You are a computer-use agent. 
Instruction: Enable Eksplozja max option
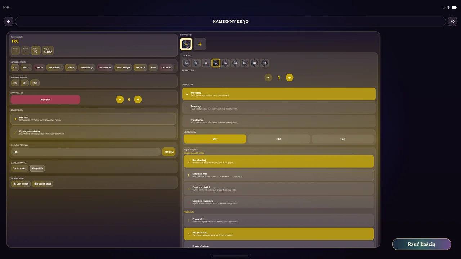279,175
